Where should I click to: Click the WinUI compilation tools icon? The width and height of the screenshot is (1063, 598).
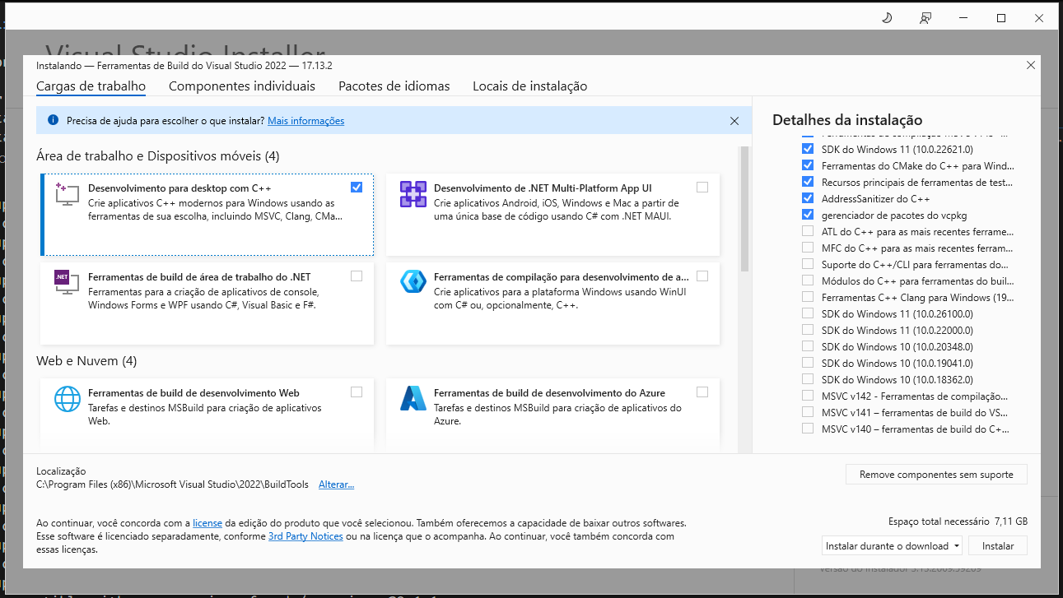click(x=412, y=283)
